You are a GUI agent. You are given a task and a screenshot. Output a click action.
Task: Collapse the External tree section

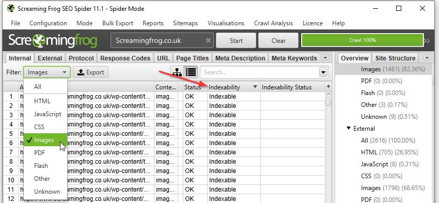(x=348, y=128)
